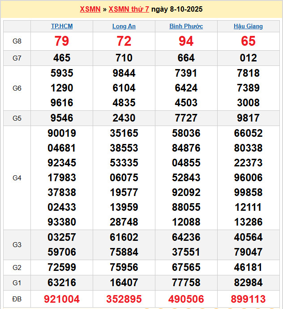Open the Long An province link
The height and width of the screenshot is (309, 283).
tap(124, 26)
